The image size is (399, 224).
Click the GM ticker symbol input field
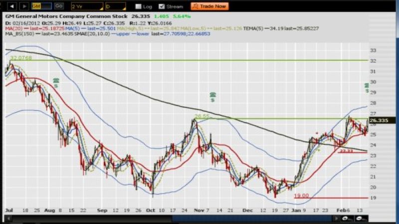click(41, 6)
